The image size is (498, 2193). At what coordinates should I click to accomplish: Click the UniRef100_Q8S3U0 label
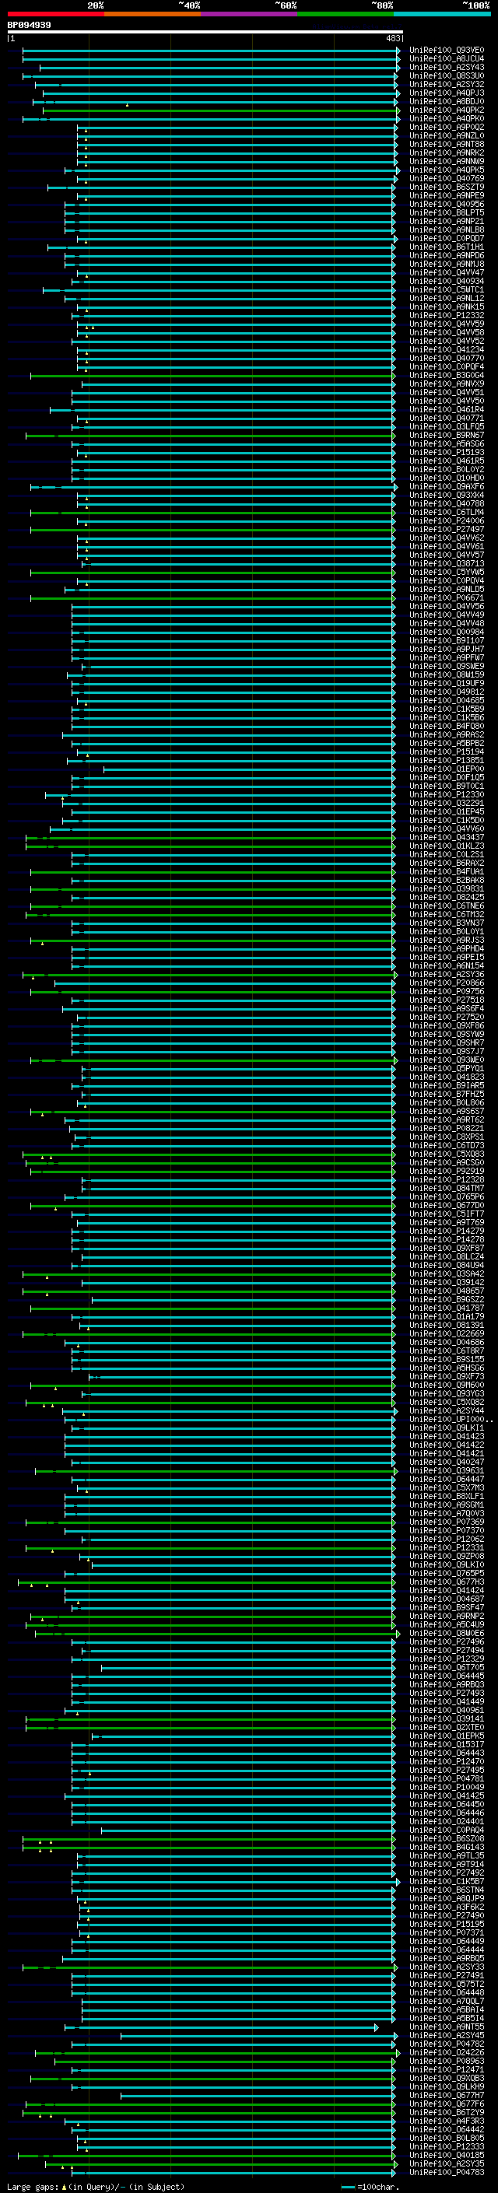pyautogui.click(x=447, y=75)
